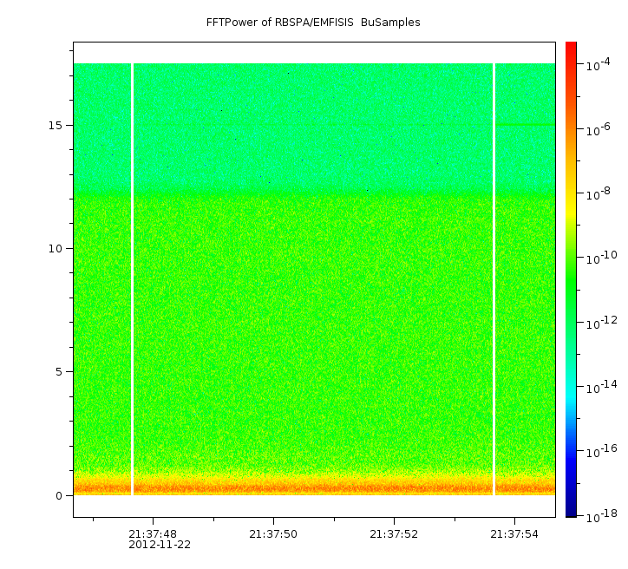
Task: Click the white data gap left of 21:37:48
Action: [x=132, y=278]
